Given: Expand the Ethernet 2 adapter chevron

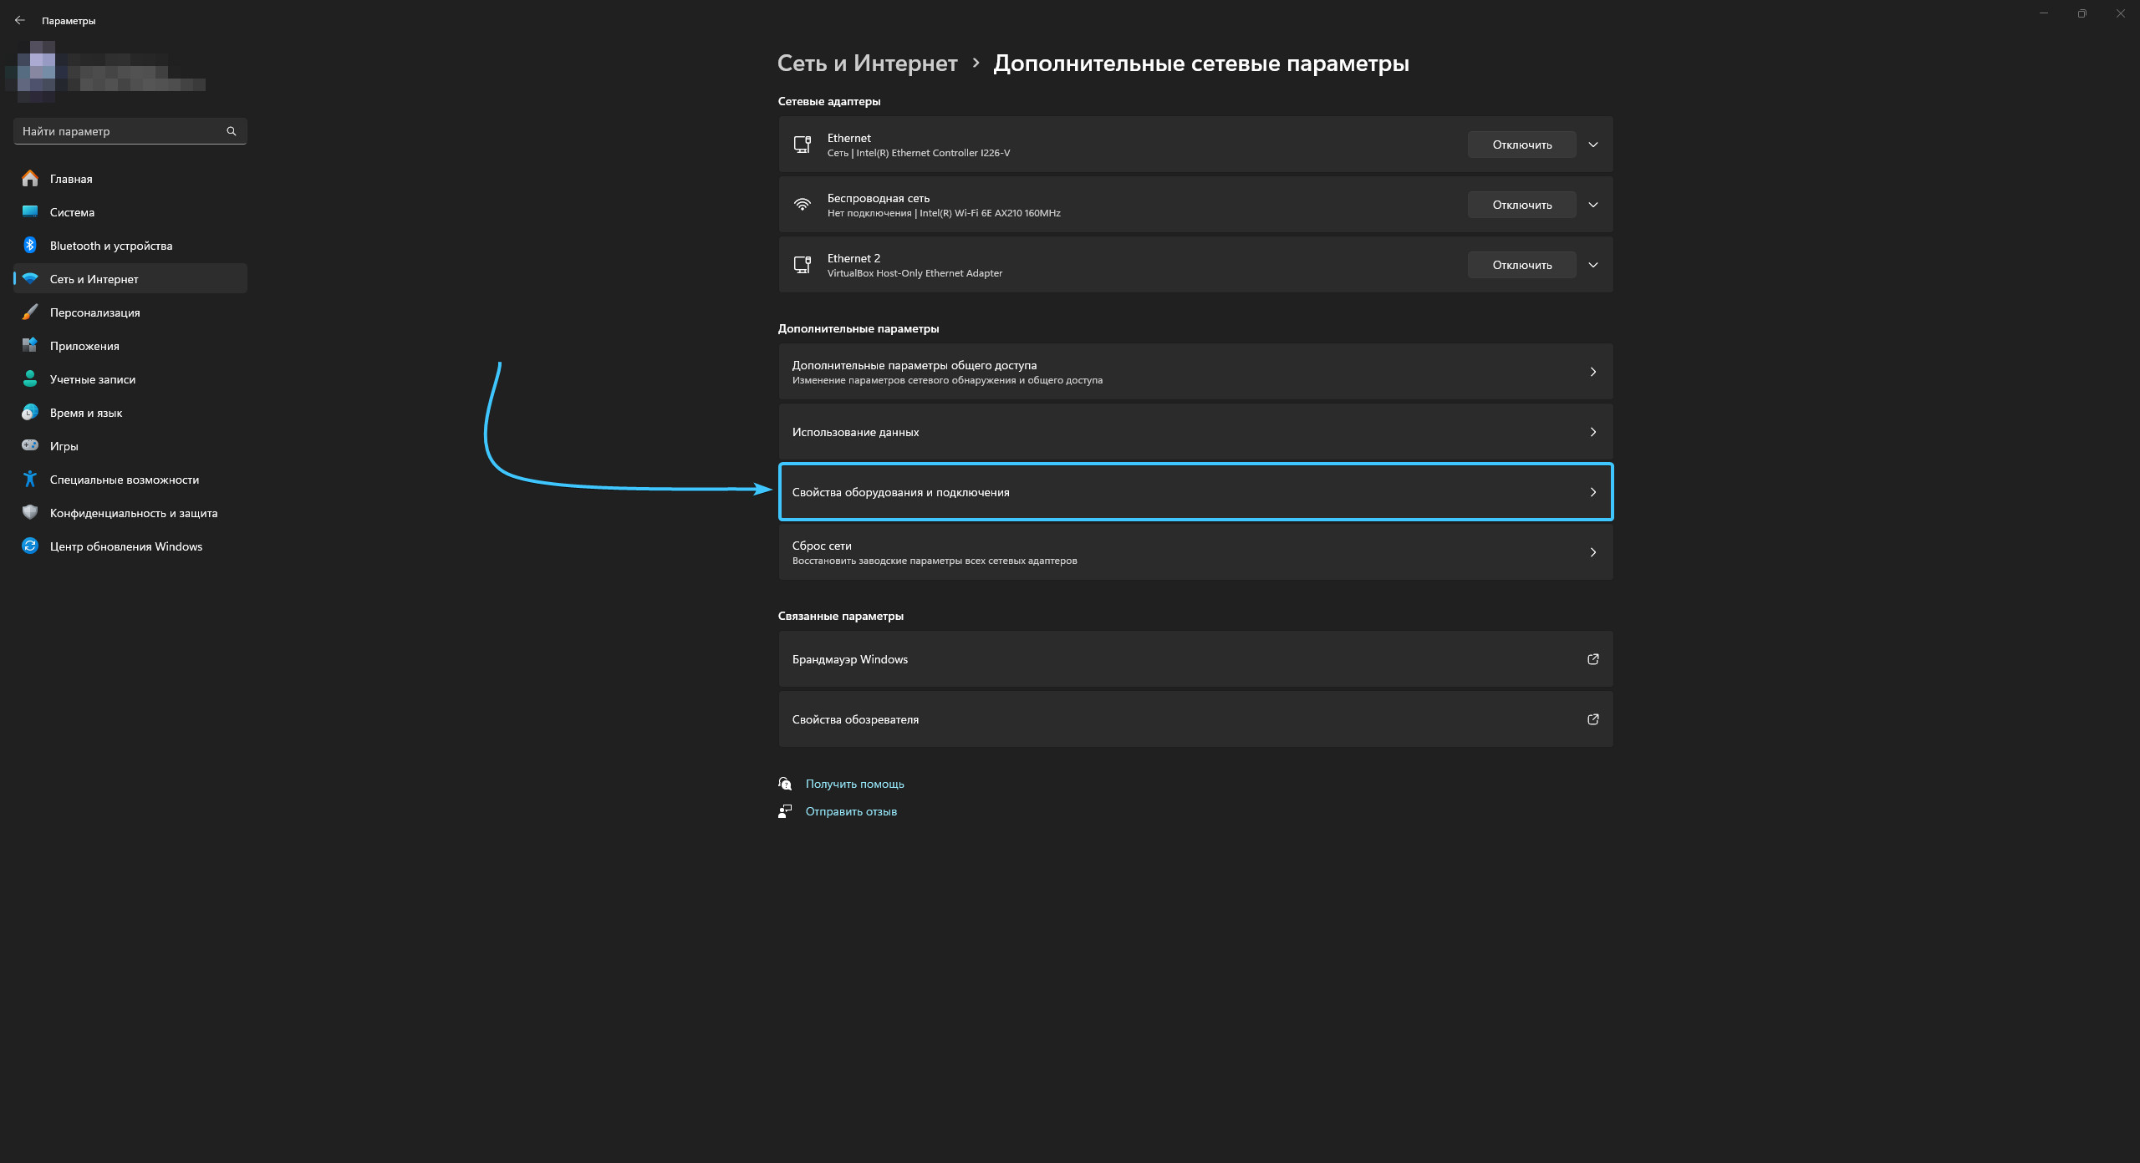Looking at the screenshot, I should (x=1592, y=265).
